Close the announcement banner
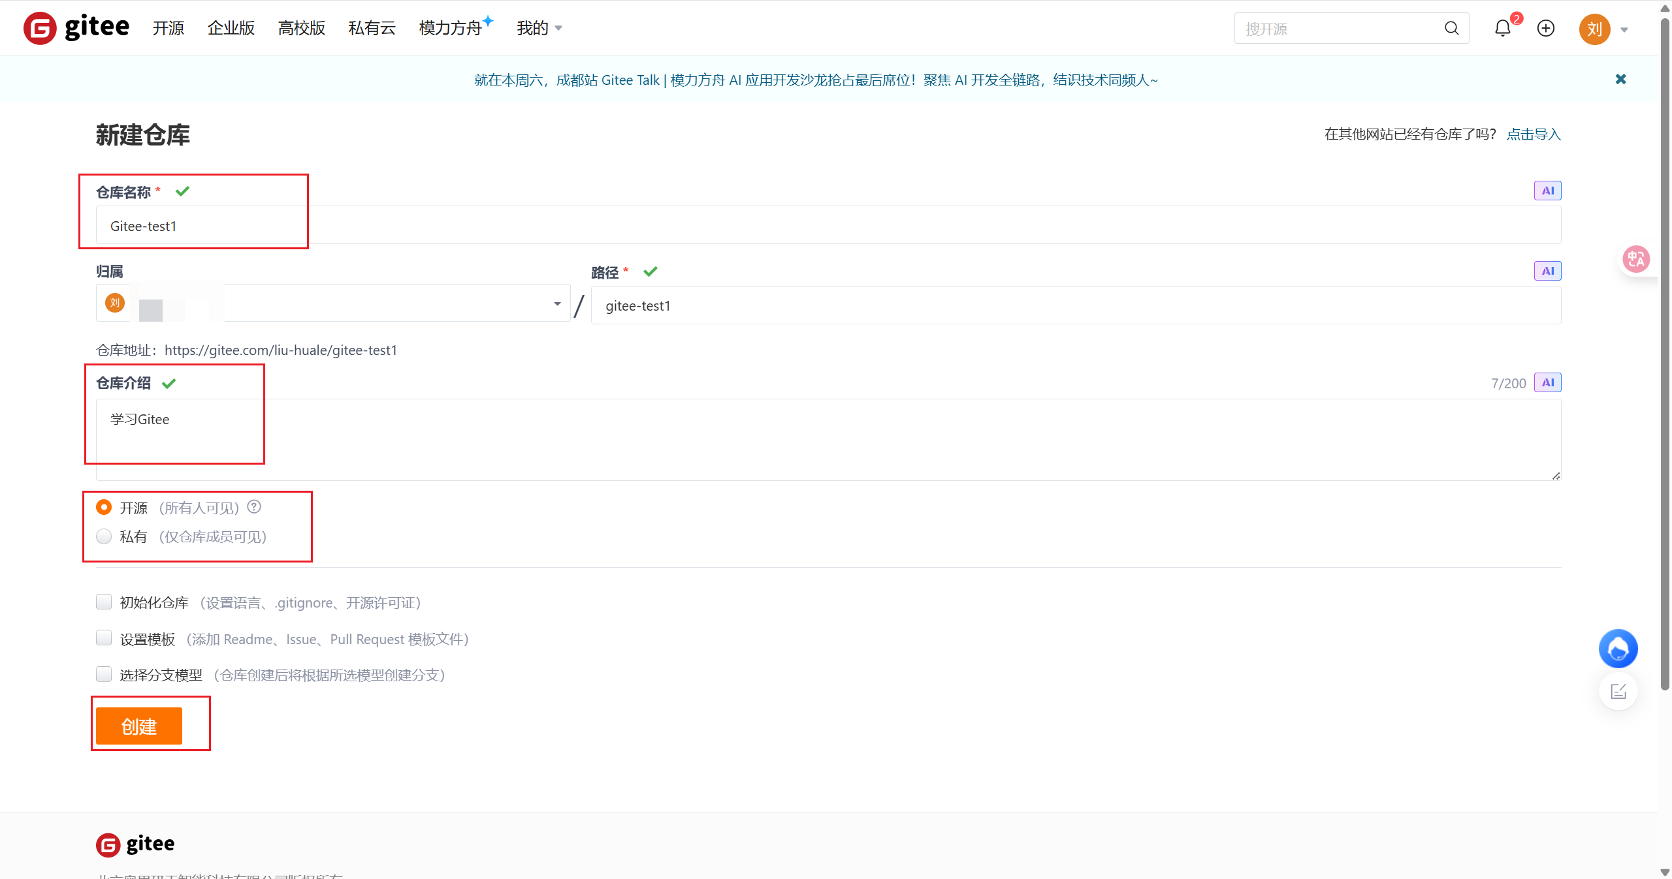1672x879 pixels. (x=1621, y=80)
